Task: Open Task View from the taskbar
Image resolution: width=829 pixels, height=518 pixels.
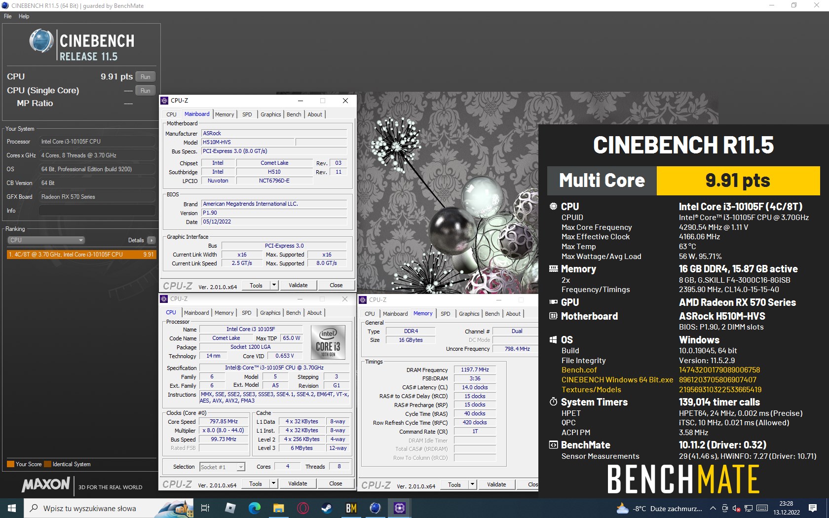Action: click(x=205, y=508)
